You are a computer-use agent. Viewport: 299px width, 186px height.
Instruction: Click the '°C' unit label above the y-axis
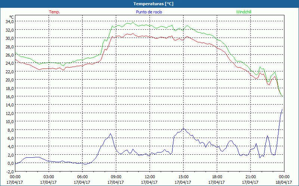point(12,17)
